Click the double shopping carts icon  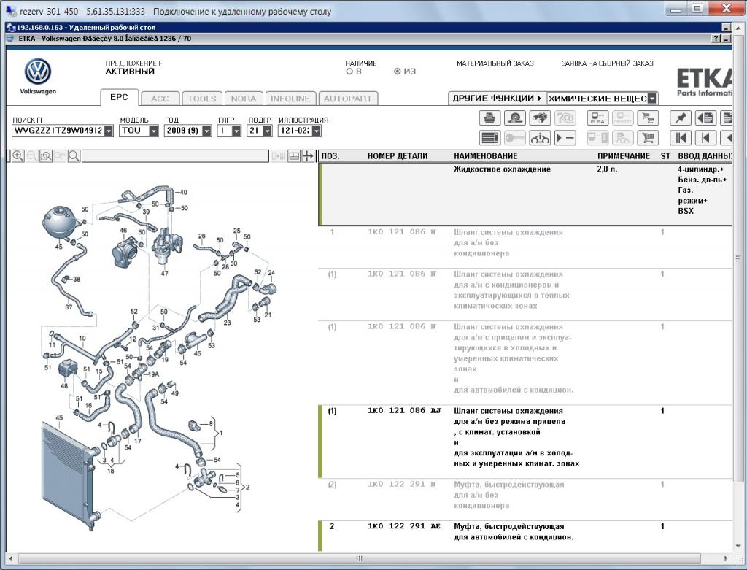click(x=648, y=118)
